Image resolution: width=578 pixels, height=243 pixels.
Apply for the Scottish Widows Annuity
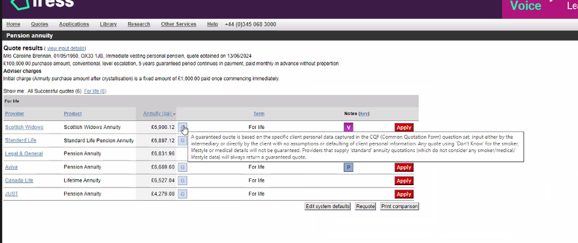pyautogui.click(x=404, y=128)
